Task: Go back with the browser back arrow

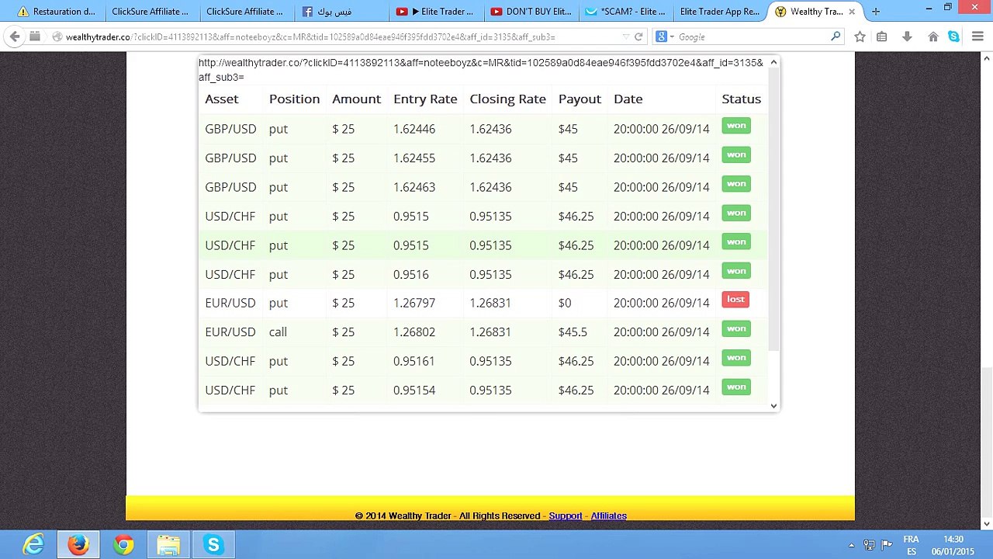Action: click(15, 36)
